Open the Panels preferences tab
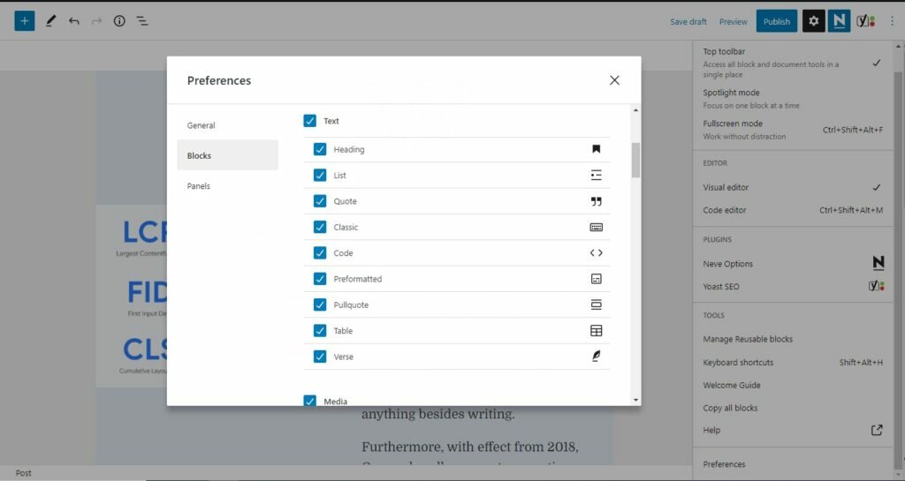Image resolution: width=905 pixels, height=481 pixels. point(227,186)
